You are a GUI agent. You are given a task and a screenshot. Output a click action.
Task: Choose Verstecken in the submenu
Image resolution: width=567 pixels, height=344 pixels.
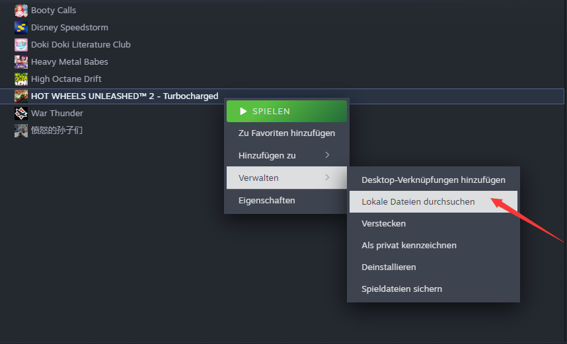click(434, 224)
